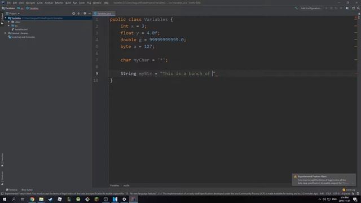Click the Search Everywhere magnifier icon
The height and width of the screenshot is (203, 361).
[358, 8]
